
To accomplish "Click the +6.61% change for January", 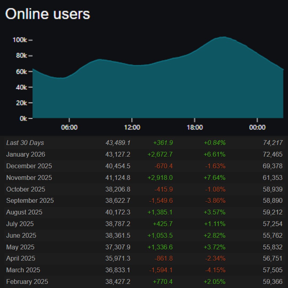I will [x=215, y=154].
